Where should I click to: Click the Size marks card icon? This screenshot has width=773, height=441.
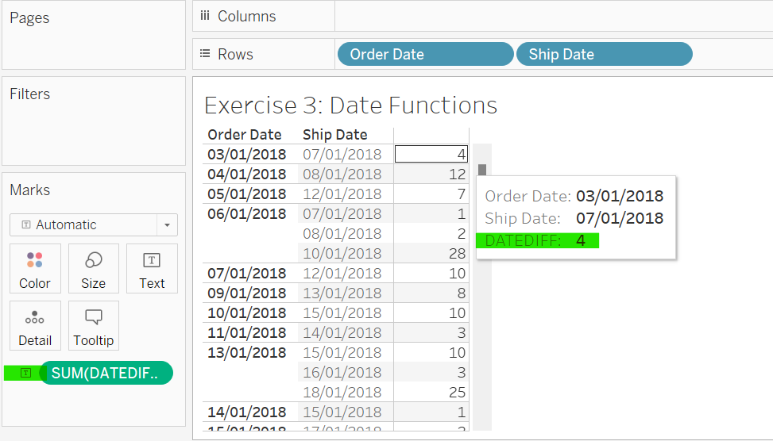click(93, 262)
